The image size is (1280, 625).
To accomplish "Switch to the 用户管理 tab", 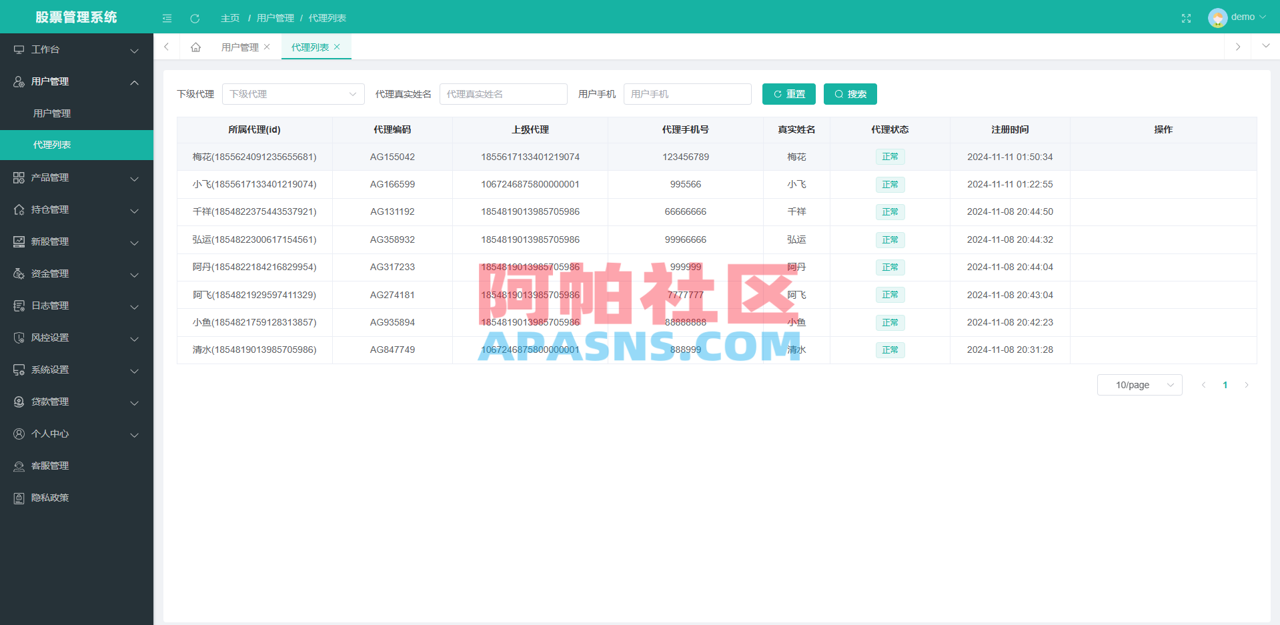I will 241,47.
